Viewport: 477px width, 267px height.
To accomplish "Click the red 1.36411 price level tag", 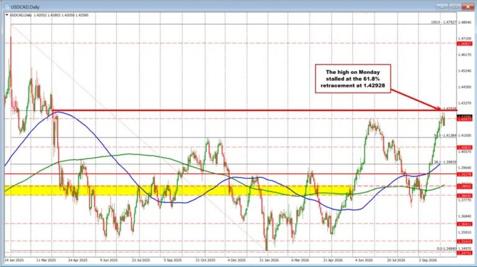I will pyautogui.click(x=465, y=224).
